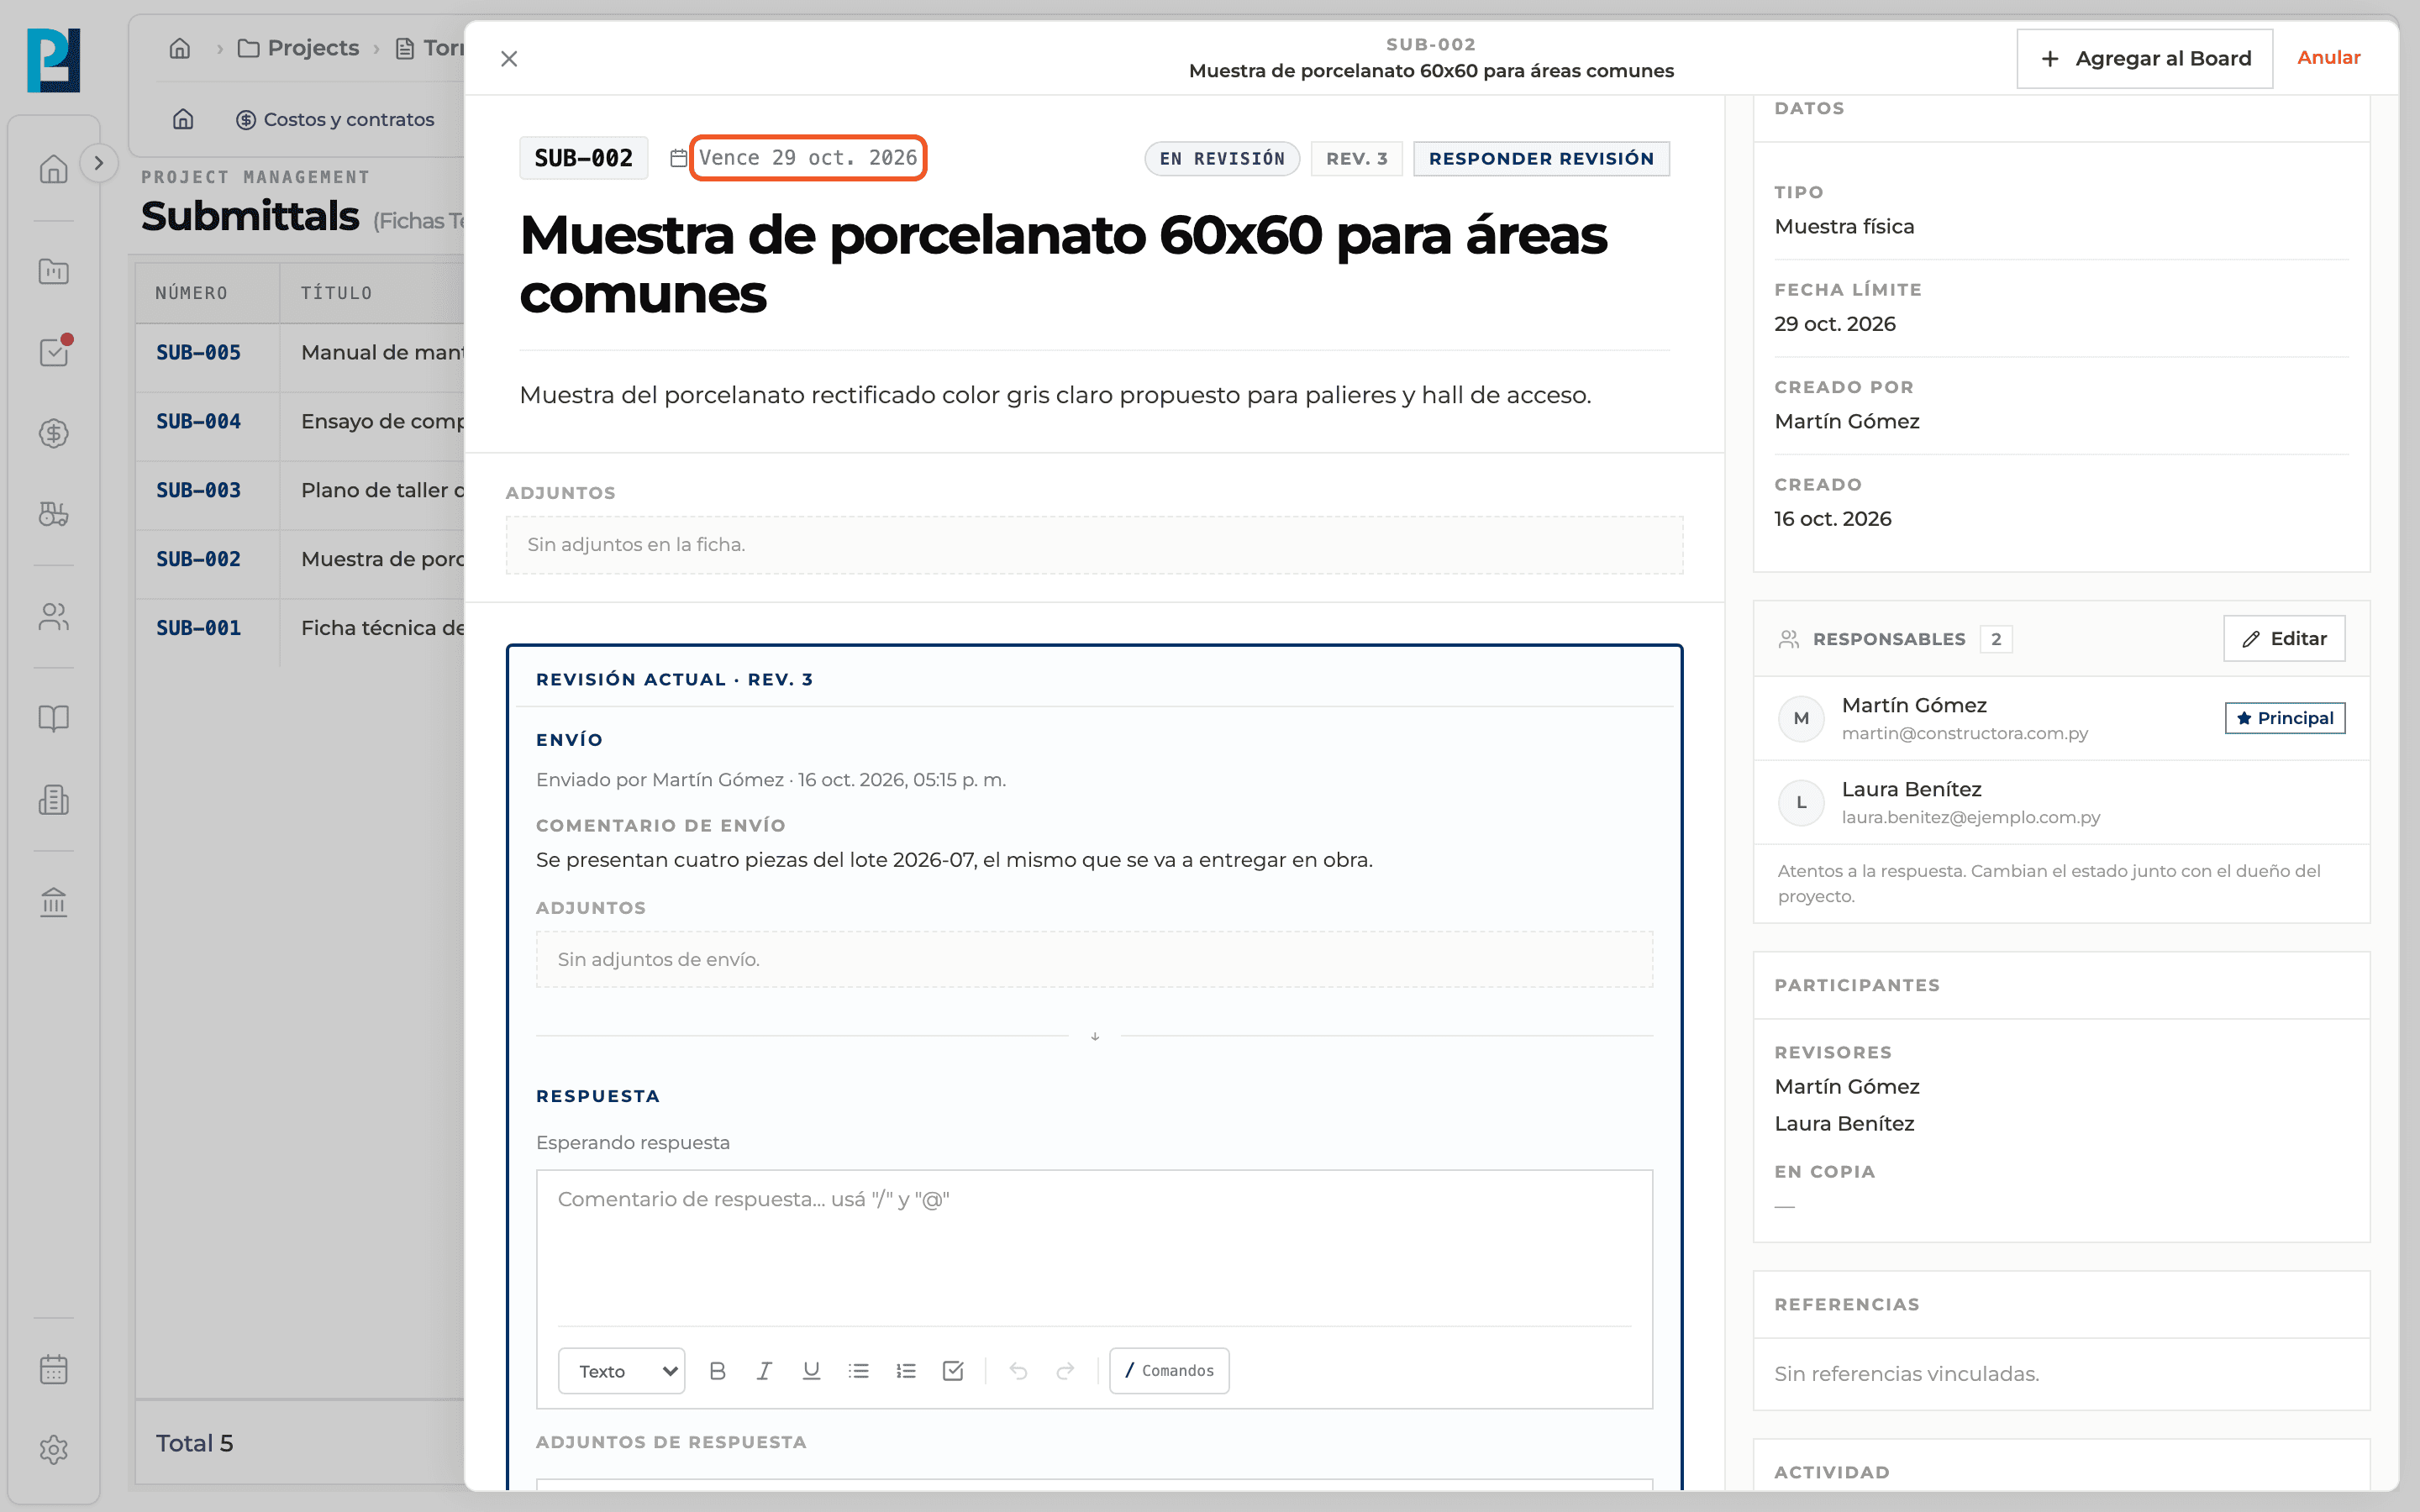Toggle bold formatting in response editor

point(717,1371)
